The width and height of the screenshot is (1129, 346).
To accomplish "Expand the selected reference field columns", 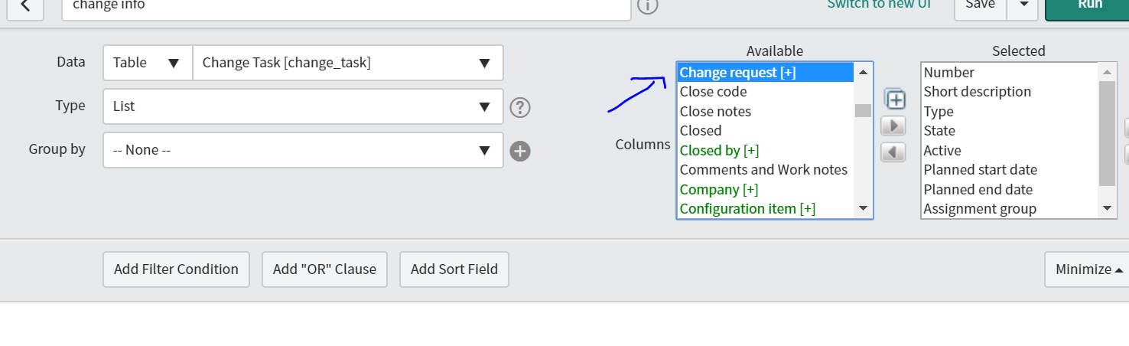I will coord(895,100).
